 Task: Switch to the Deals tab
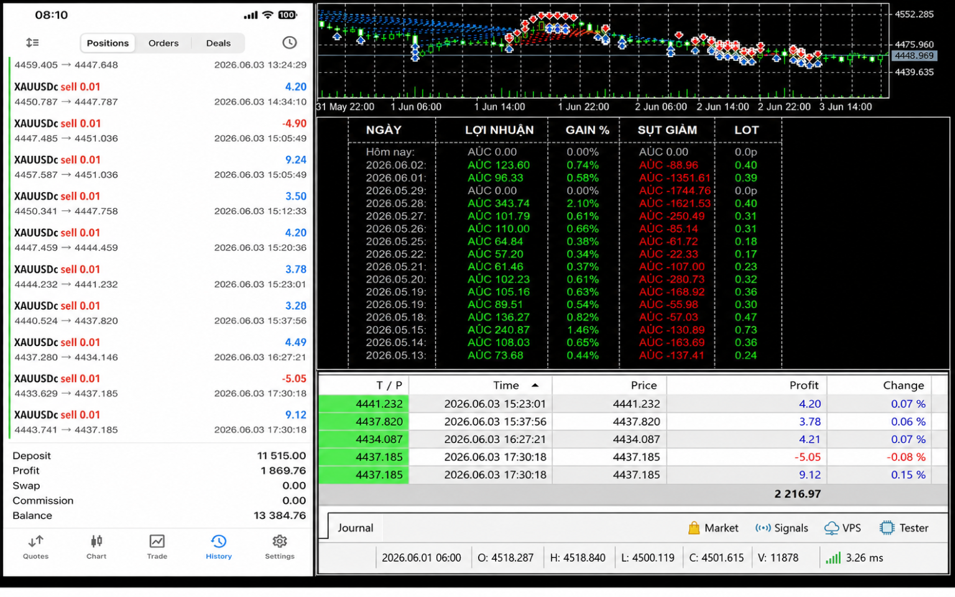[x=218, y=43]
